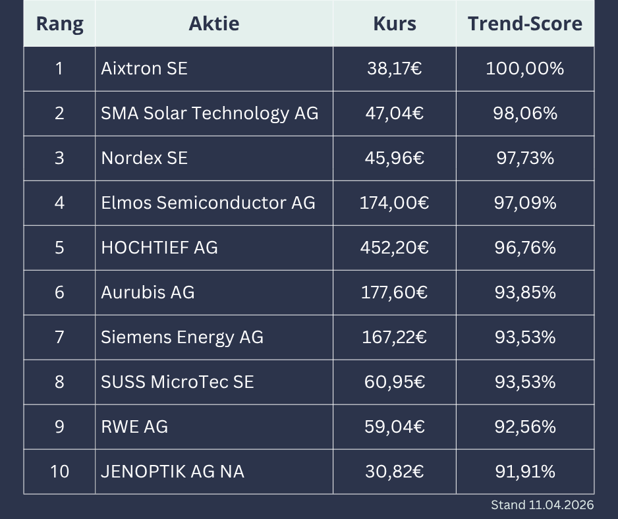Click the Rang column header
This screenshot has width=618, height=519.
coord(59,24)
